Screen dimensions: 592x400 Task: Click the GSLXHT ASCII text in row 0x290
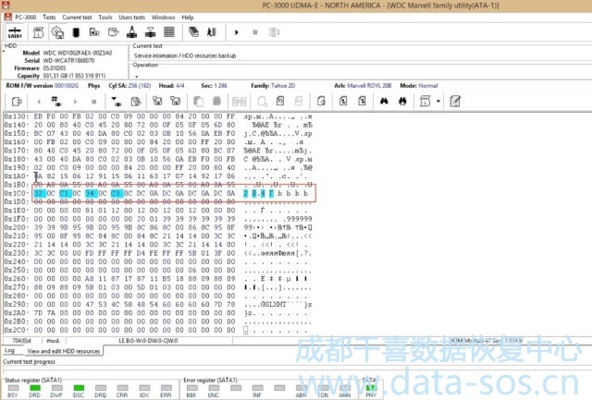coord(274,304)
